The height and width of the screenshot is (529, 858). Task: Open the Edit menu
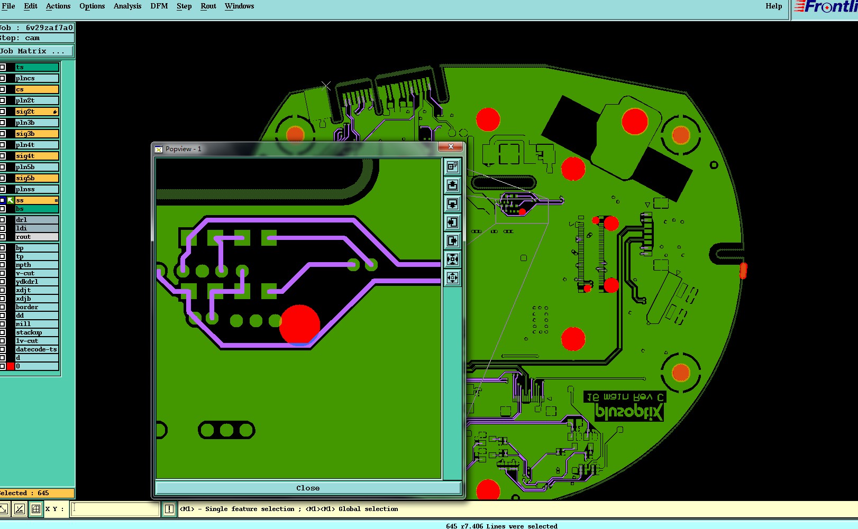coord(31,6)
